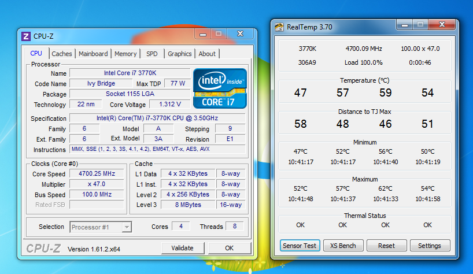
Task: Click RealTemp CPUID '306A9'
Action: [307, 62]
